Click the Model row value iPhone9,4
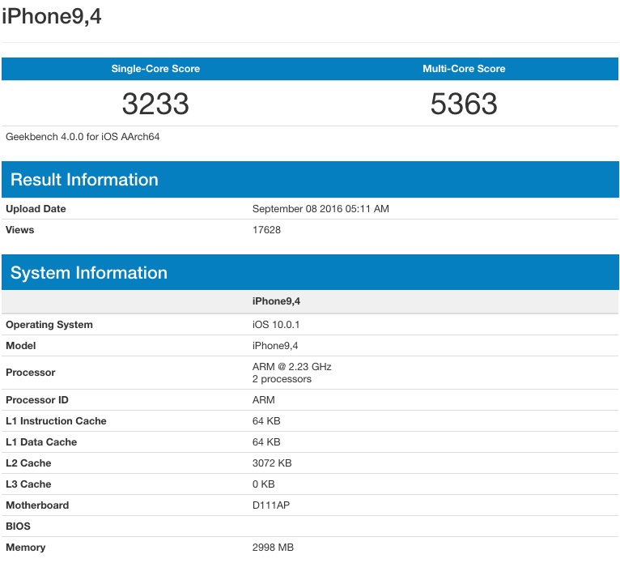The height and width of the screenshot is (567, 620). 275,346
